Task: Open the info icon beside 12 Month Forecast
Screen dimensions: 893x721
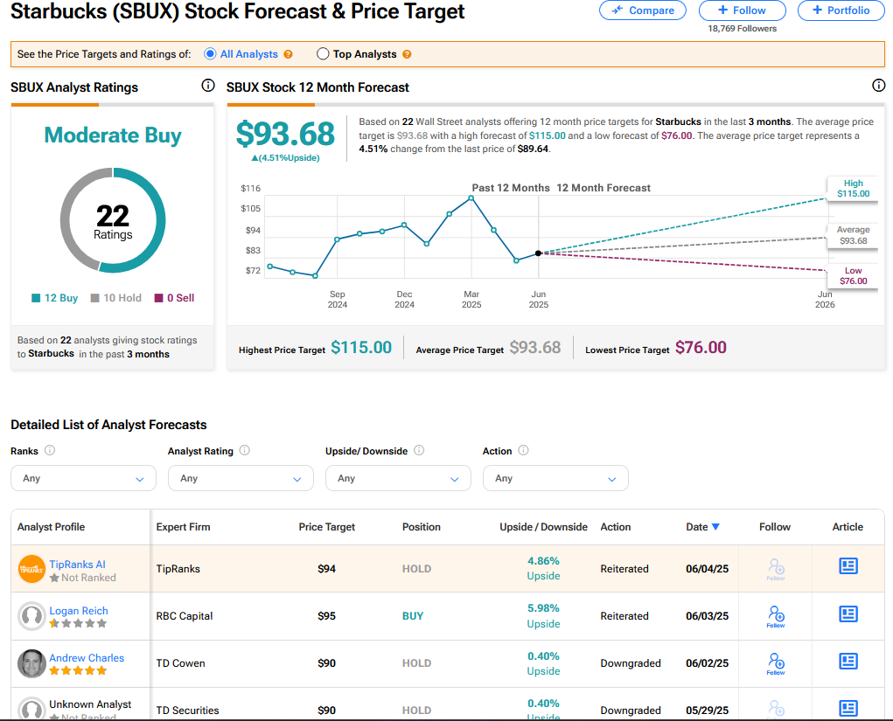Action: (x=878, y=86)
